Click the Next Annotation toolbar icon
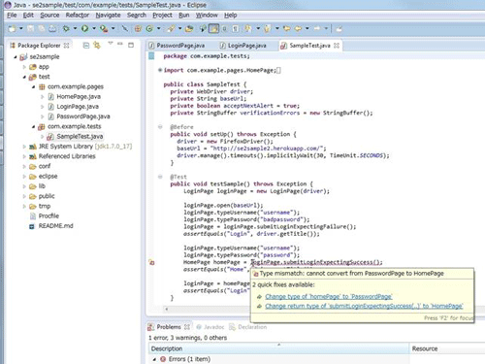 248,29
